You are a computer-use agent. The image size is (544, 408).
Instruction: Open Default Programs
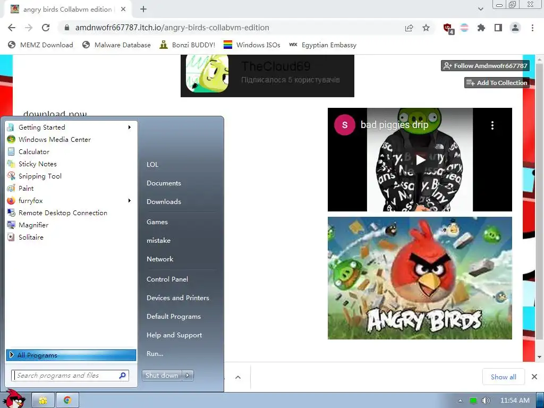174,317
